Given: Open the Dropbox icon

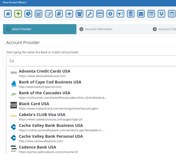Looking at the screenshot, I should (x=161, y=14).
